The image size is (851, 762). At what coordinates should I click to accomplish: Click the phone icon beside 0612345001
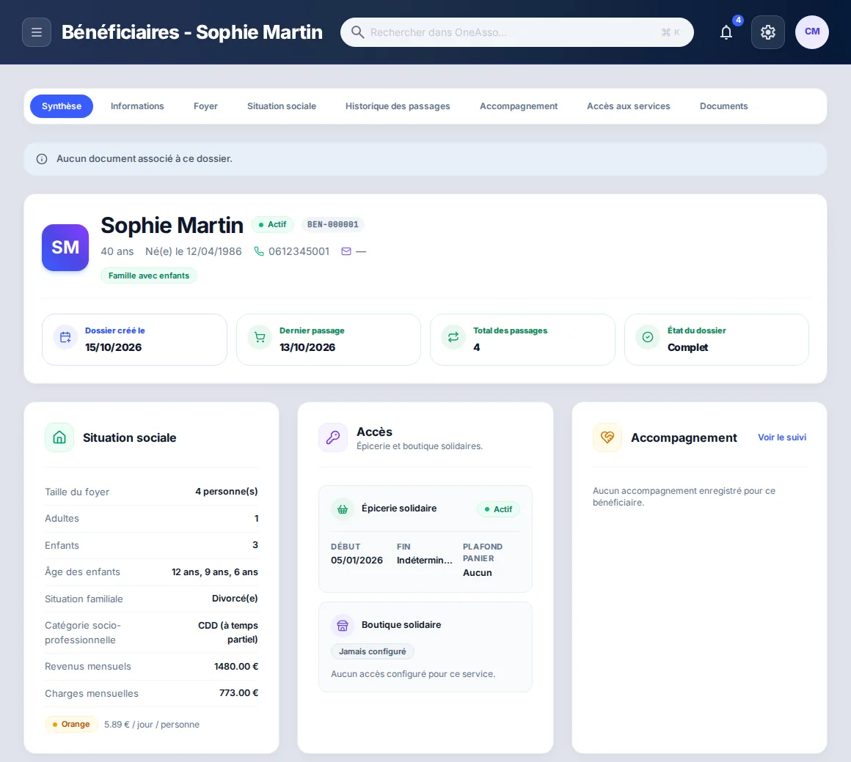(259, 251)
